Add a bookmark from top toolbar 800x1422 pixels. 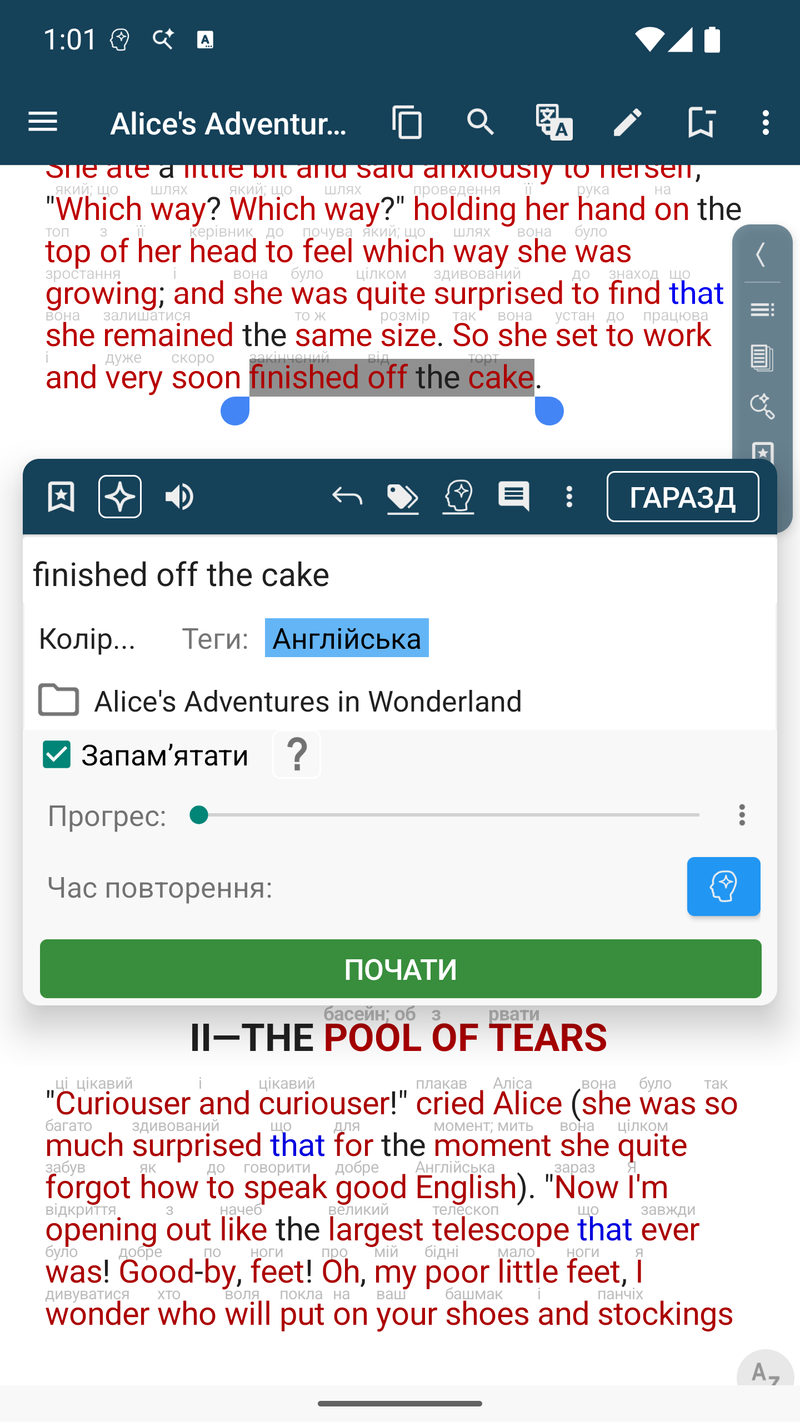(701, 122)
